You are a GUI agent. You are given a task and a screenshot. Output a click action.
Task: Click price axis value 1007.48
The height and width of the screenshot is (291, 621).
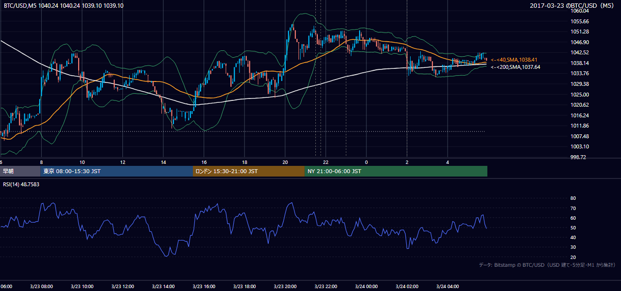580,136
